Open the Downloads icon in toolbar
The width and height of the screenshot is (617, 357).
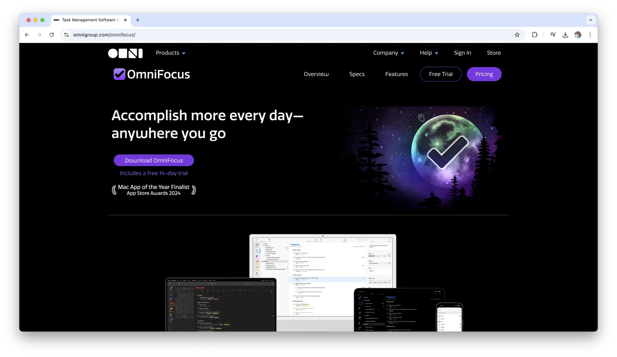(565, 35)
